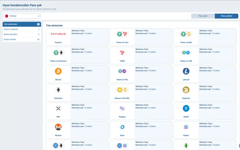240x150 pixels.
Task: Click the 'Oyun hesabınızdan Para çek' heading
Action: [x=22, y=5]
